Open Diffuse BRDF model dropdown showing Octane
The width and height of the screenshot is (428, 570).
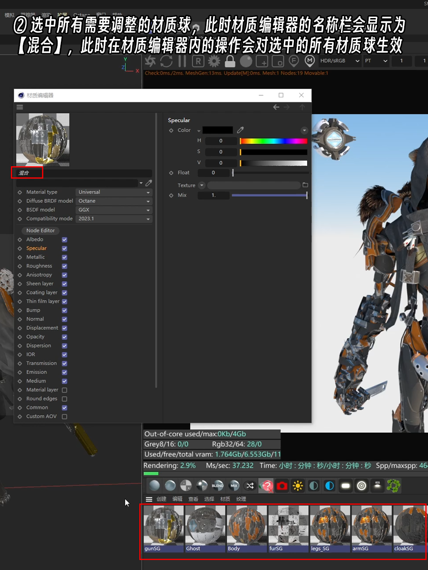[x=114, y=201]
